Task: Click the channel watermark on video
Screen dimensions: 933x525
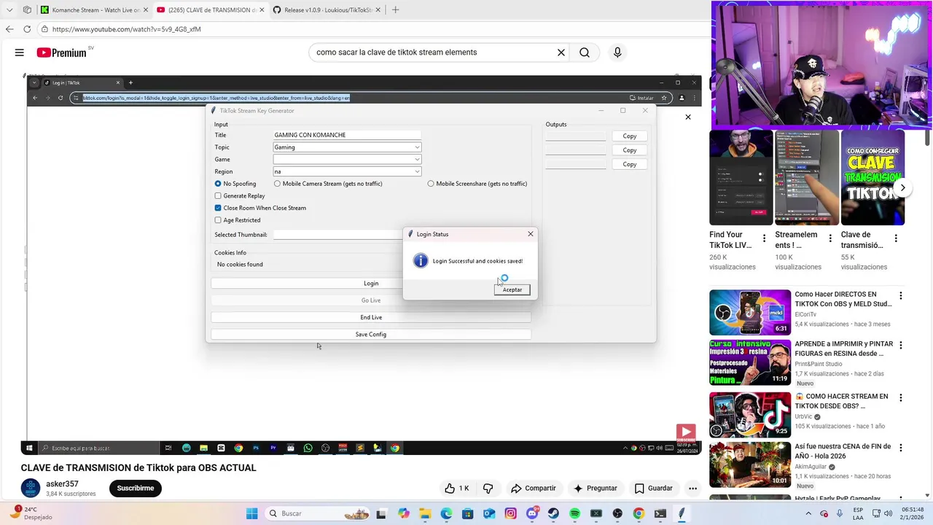Action: point(686,432)
